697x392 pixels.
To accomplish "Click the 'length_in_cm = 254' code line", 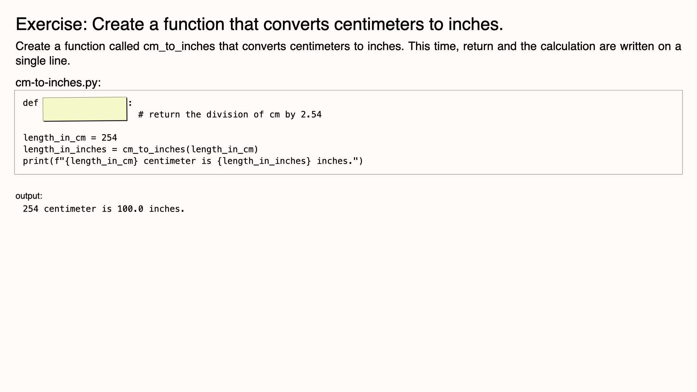I will click(x=70, y=138).
